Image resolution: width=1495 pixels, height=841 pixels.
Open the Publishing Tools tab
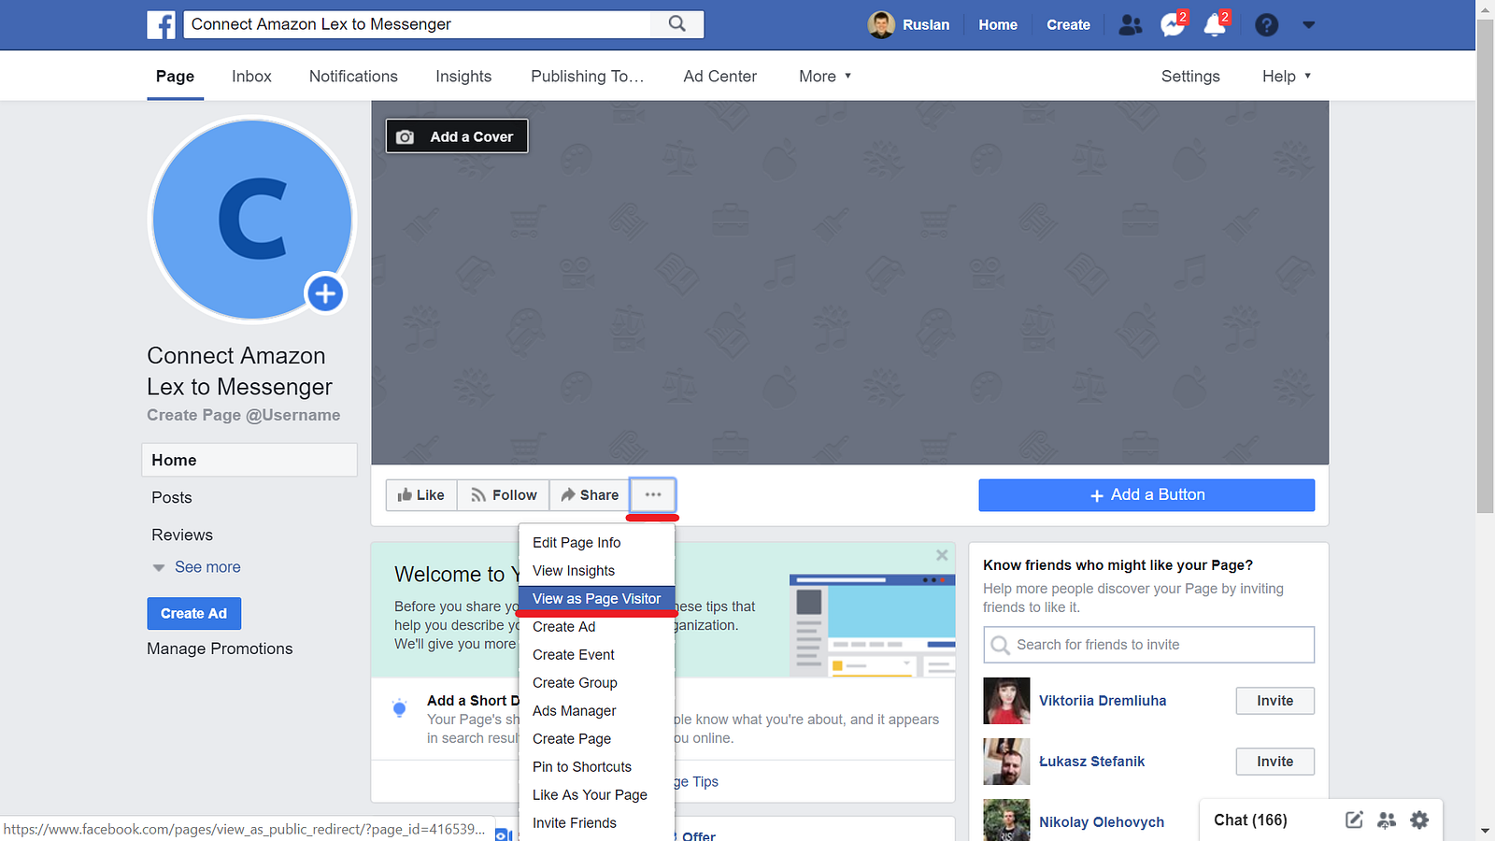click(x=587, y=77)
